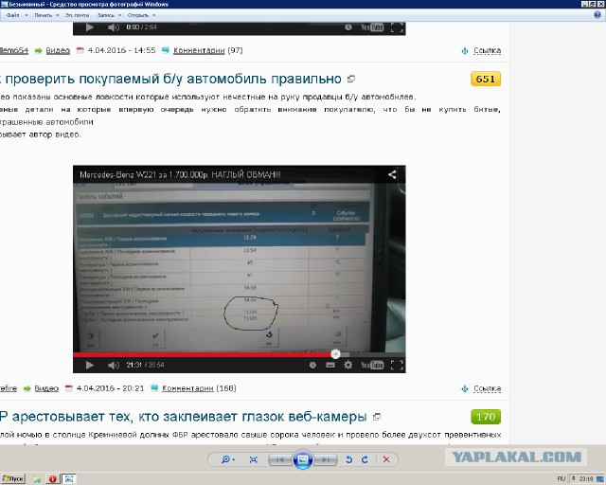Toggle subtitles icon in Mercedes video player

click(x=330, y=365)
